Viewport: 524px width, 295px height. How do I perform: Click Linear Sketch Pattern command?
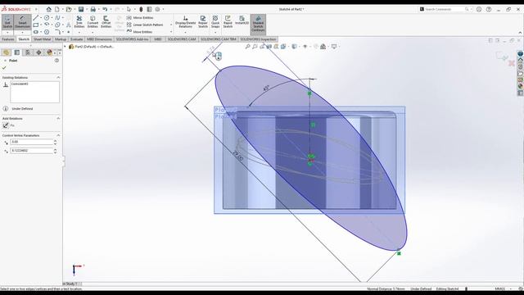(x=145, y=25)
